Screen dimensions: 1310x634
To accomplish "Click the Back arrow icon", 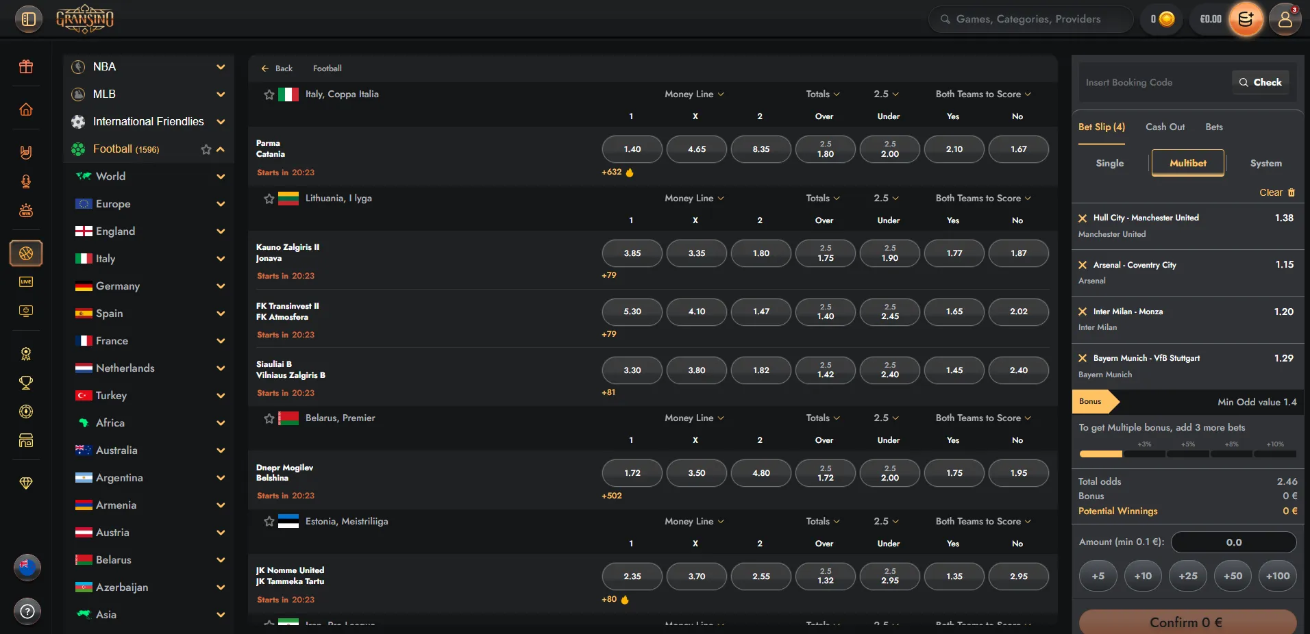I will click(x=265, y=68).
